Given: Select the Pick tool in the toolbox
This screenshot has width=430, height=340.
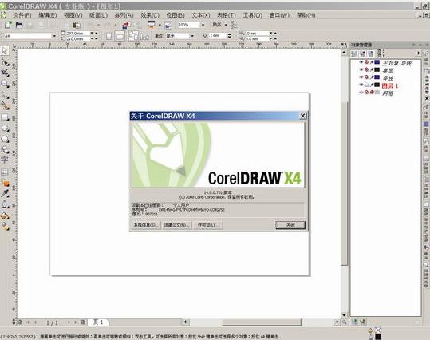Looking at the screenshot, I should (x=5, y=51).
